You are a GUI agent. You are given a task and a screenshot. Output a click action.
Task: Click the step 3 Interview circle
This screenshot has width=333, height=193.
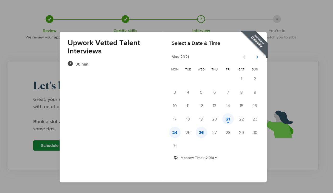201,19
